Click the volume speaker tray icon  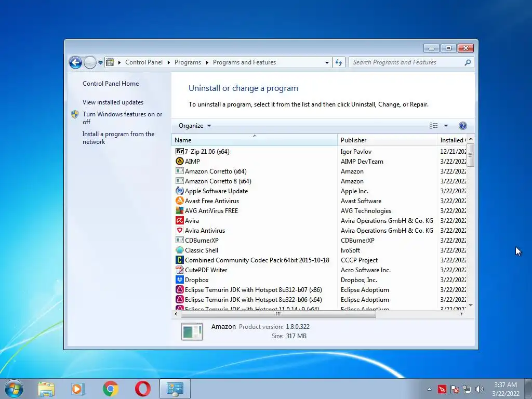pos(480,389)
